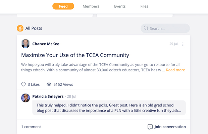
Task: Open Patricia Smeyers' avatar
Action: [x=25, y=97]
